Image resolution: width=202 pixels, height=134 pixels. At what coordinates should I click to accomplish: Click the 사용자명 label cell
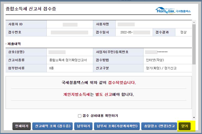(x=104, y=24)
